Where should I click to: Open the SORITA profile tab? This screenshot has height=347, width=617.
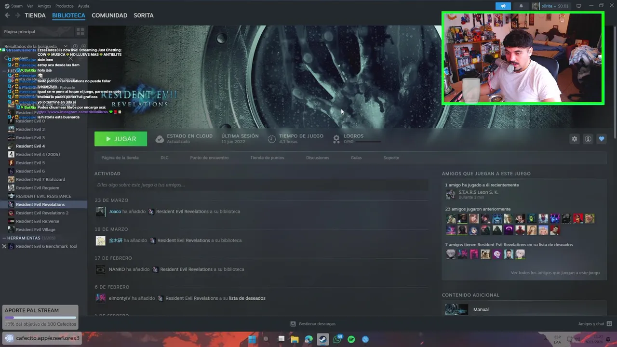(x=144, y=15)
